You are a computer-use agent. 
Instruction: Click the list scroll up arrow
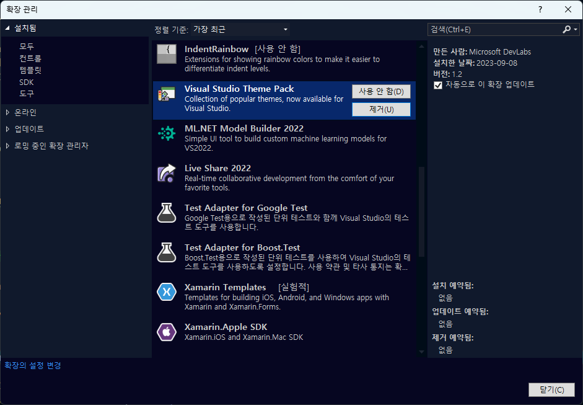tap(421, 47)
